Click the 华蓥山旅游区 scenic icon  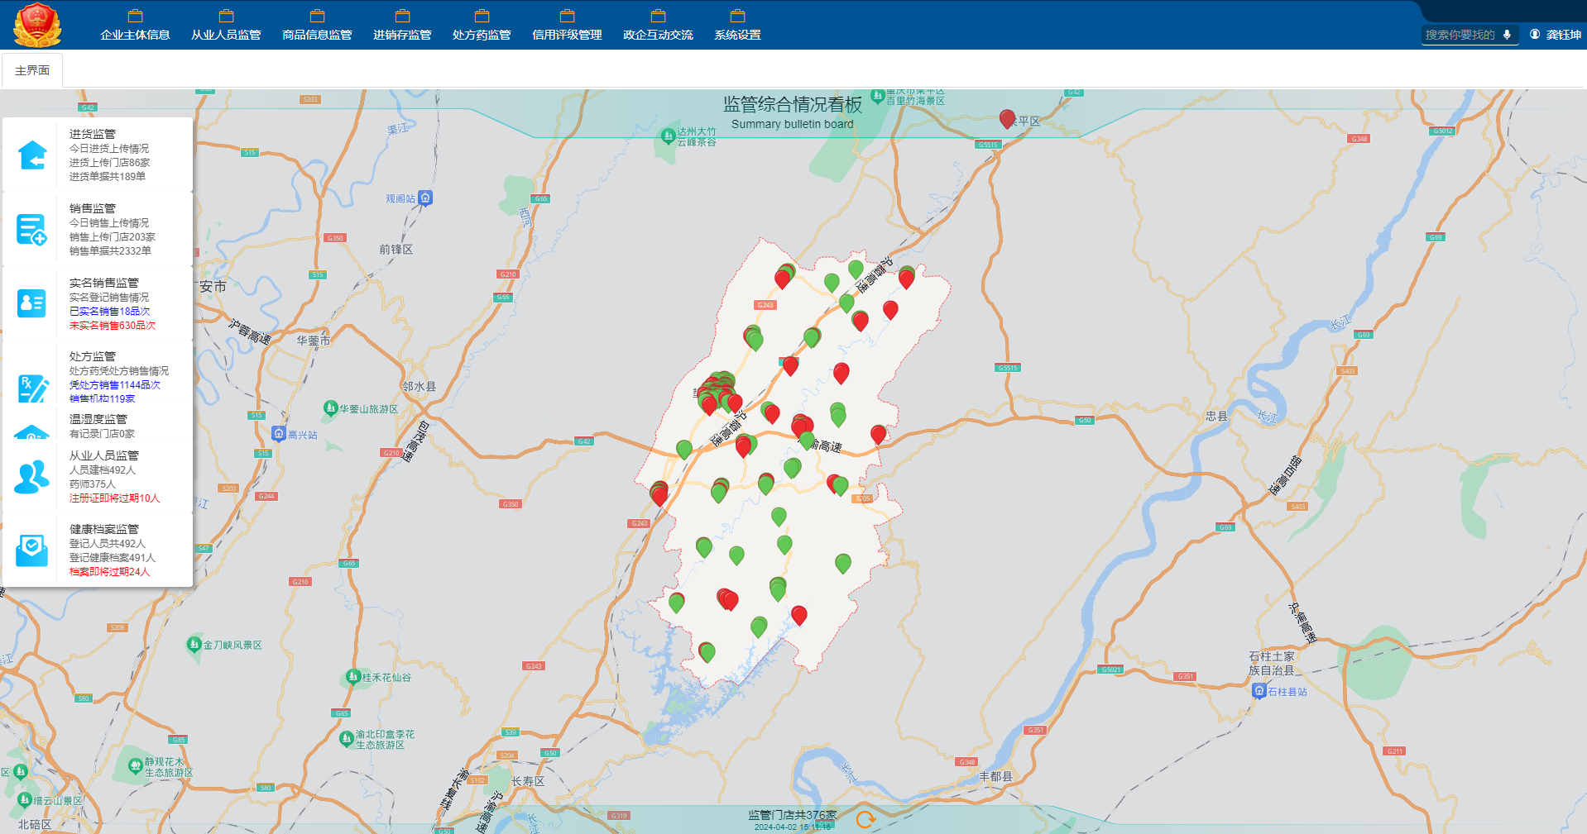331,408
